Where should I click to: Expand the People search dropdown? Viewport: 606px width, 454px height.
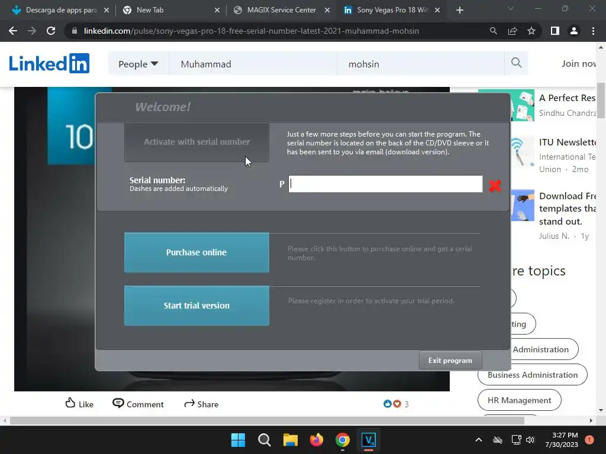pyautogui.click(x=138, y=64)
